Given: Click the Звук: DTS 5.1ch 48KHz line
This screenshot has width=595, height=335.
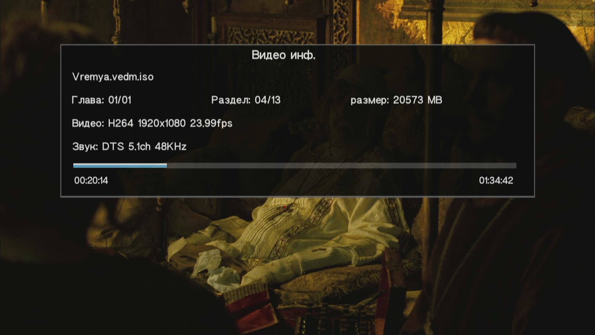Looking at the screenshot, I should point(129,146).
